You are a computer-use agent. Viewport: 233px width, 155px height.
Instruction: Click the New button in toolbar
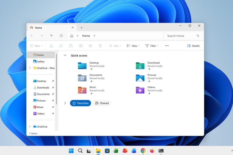coord(36,46)
